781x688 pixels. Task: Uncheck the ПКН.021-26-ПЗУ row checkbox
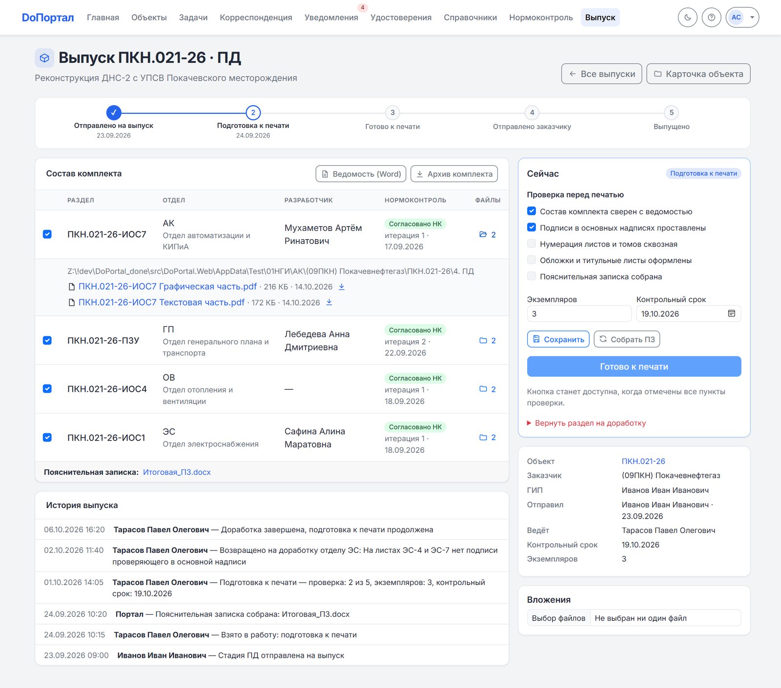click(x=47, y=341)
